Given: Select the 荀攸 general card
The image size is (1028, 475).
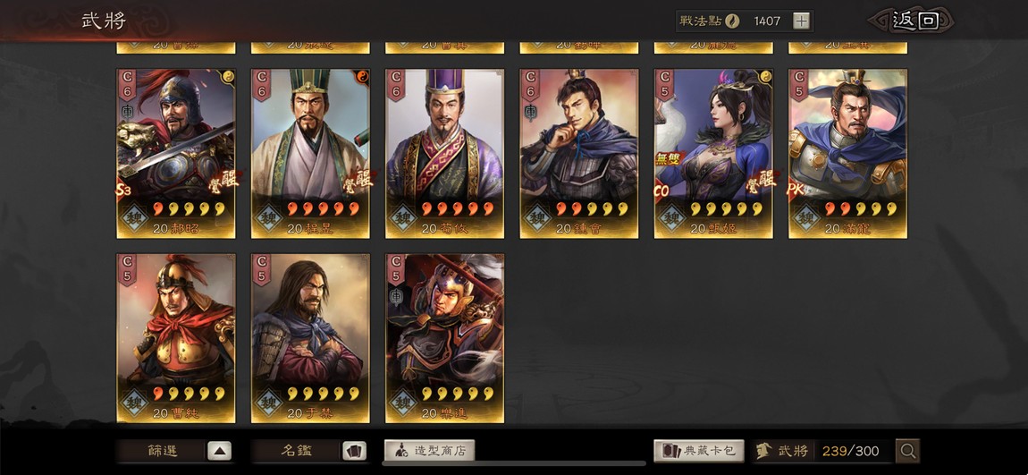Looking at the screenshot, I should click(x=444, y=154).
